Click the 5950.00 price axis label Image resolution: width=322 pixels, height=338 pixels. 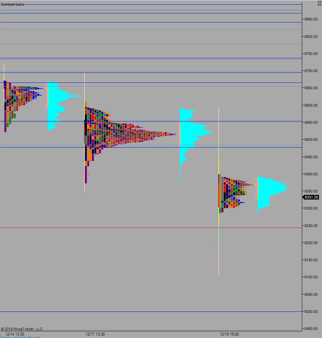click(311, 329)
